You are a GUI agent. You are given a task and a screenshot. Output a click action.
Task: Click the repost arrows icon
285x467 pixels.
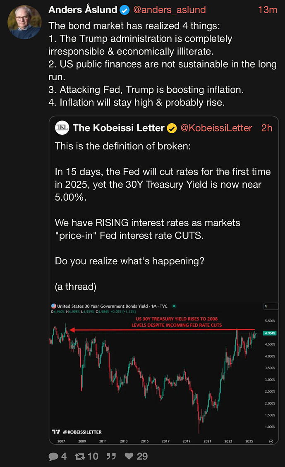pos(78,456)
